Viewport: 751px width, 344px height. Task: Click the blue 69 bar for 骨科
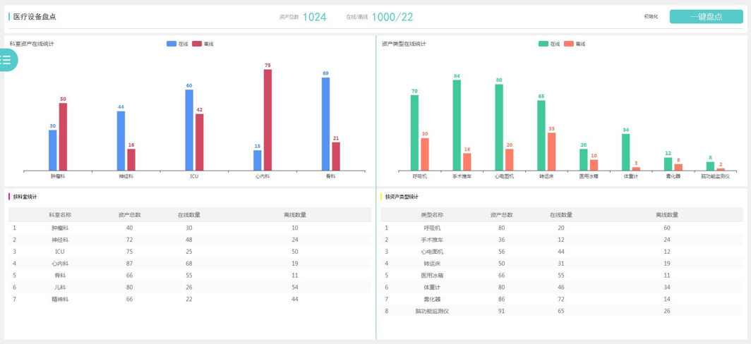[325, 123]
